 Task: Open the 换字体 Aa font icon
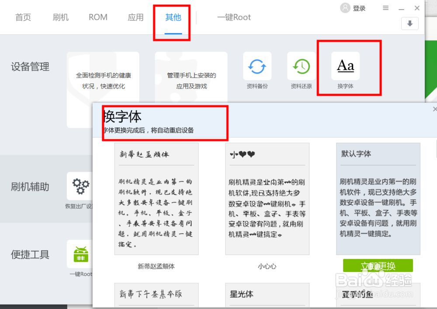point(345,66)
